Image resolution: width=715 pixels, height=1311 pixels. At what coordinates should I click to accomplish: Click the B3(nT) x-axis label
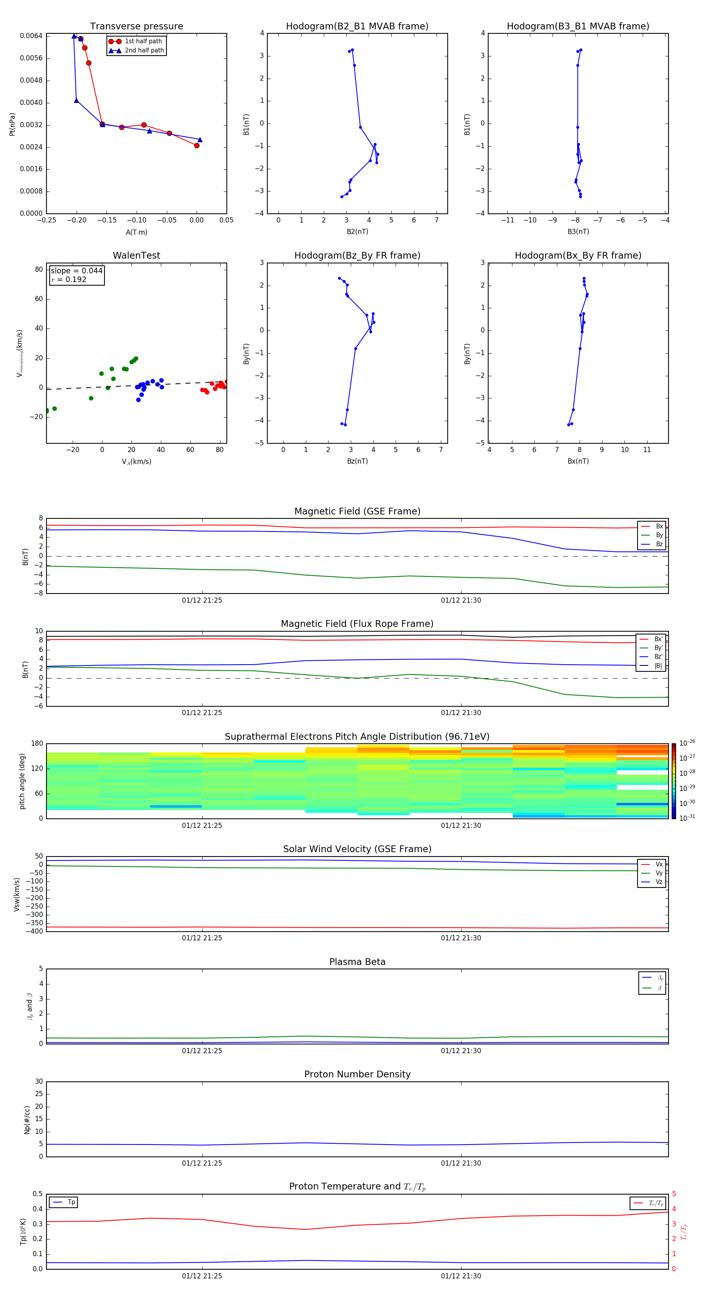click(x=578, y=232)
